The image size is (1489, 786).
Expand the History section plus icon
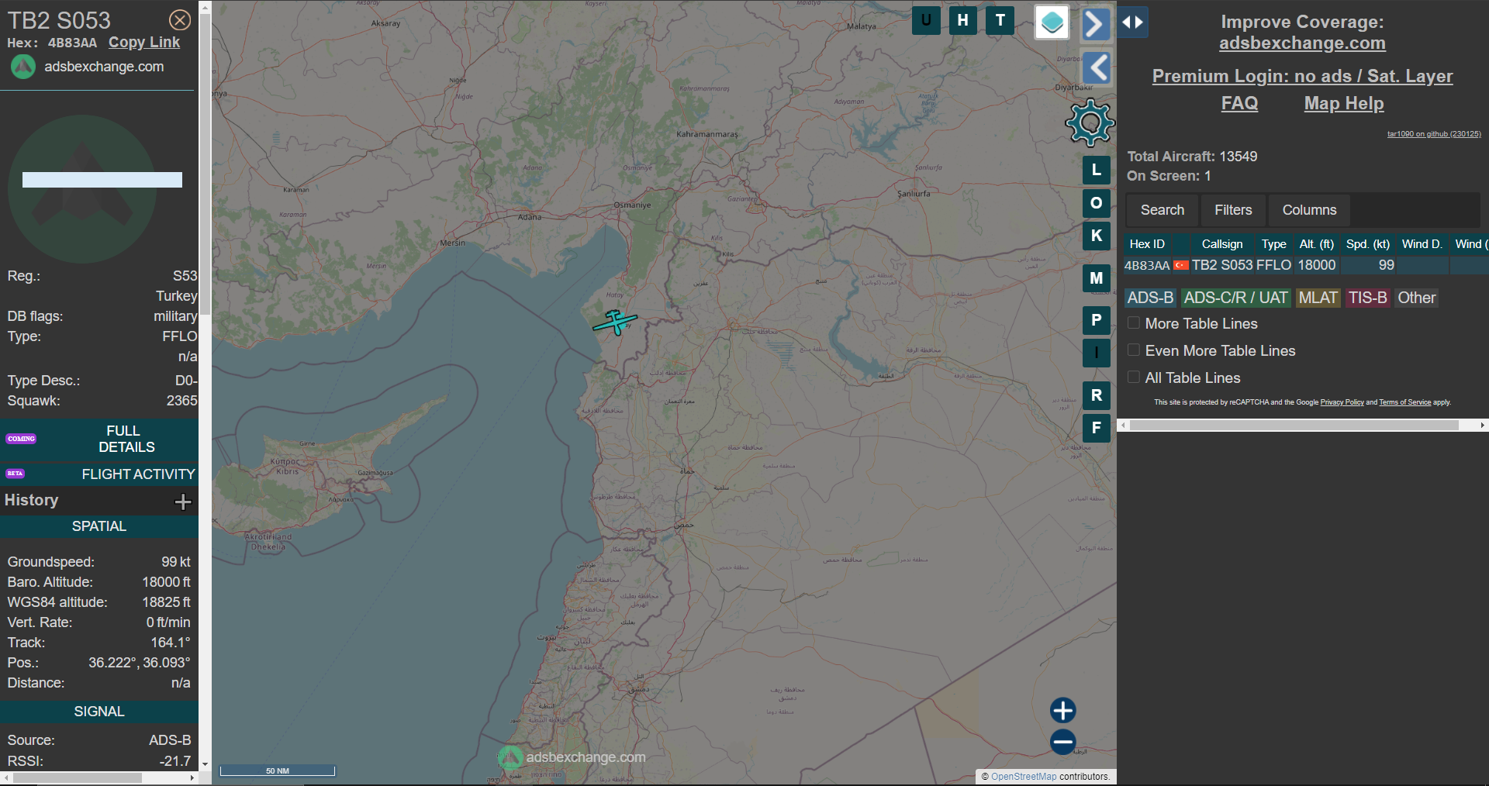coord(183,502)
